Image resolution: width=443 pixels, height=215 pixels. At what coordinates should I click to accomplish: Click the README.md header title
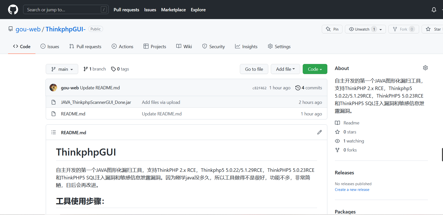[x=73, y=132]
